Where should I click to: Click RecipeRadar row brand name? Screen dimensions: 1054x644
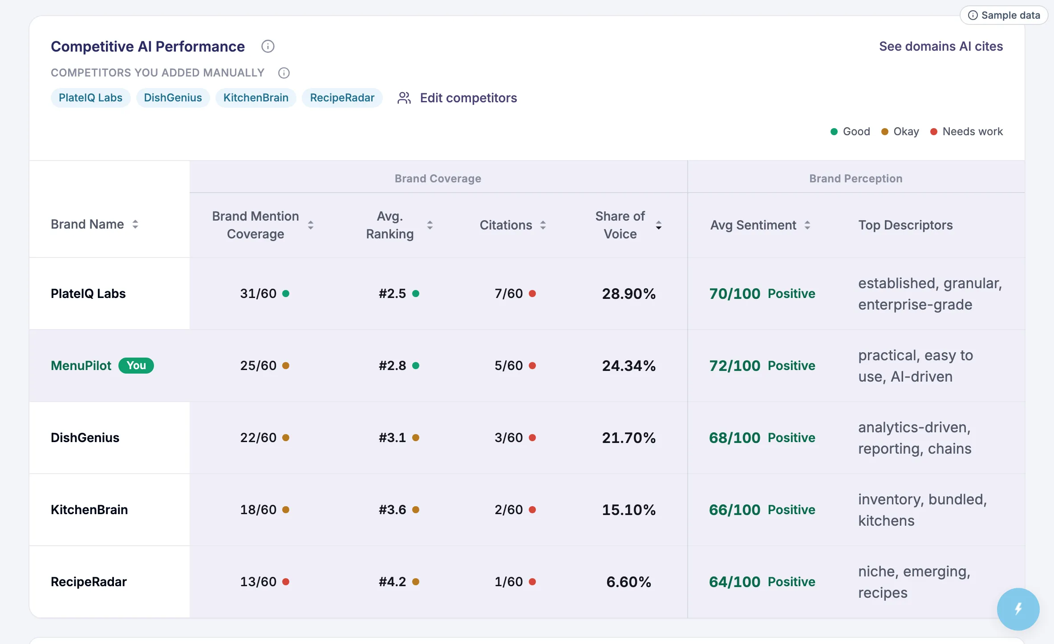(89, 582)
